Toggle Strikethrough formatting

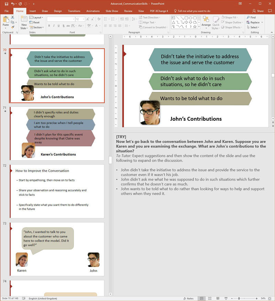tap(68, 25)
